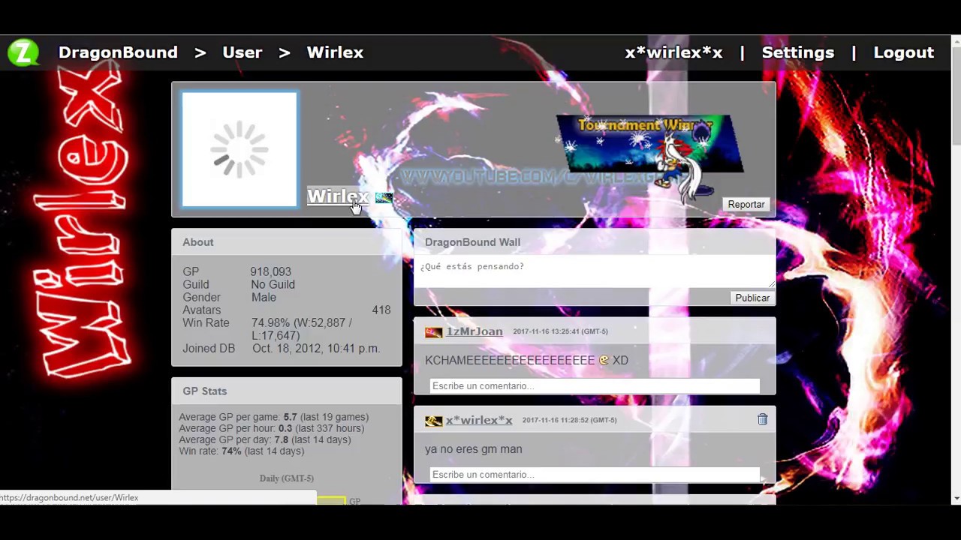Open the DragonBound breadcrumb link
The height and width of the screenshot is (540, 961).
[118, 52]
